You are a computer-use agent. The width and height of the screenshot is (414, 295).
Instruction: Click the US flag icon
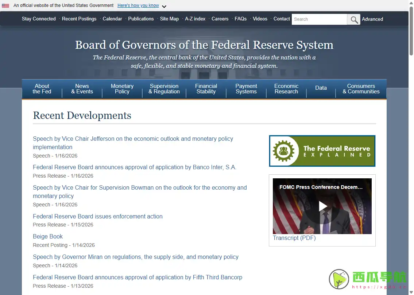pos(5,5)
